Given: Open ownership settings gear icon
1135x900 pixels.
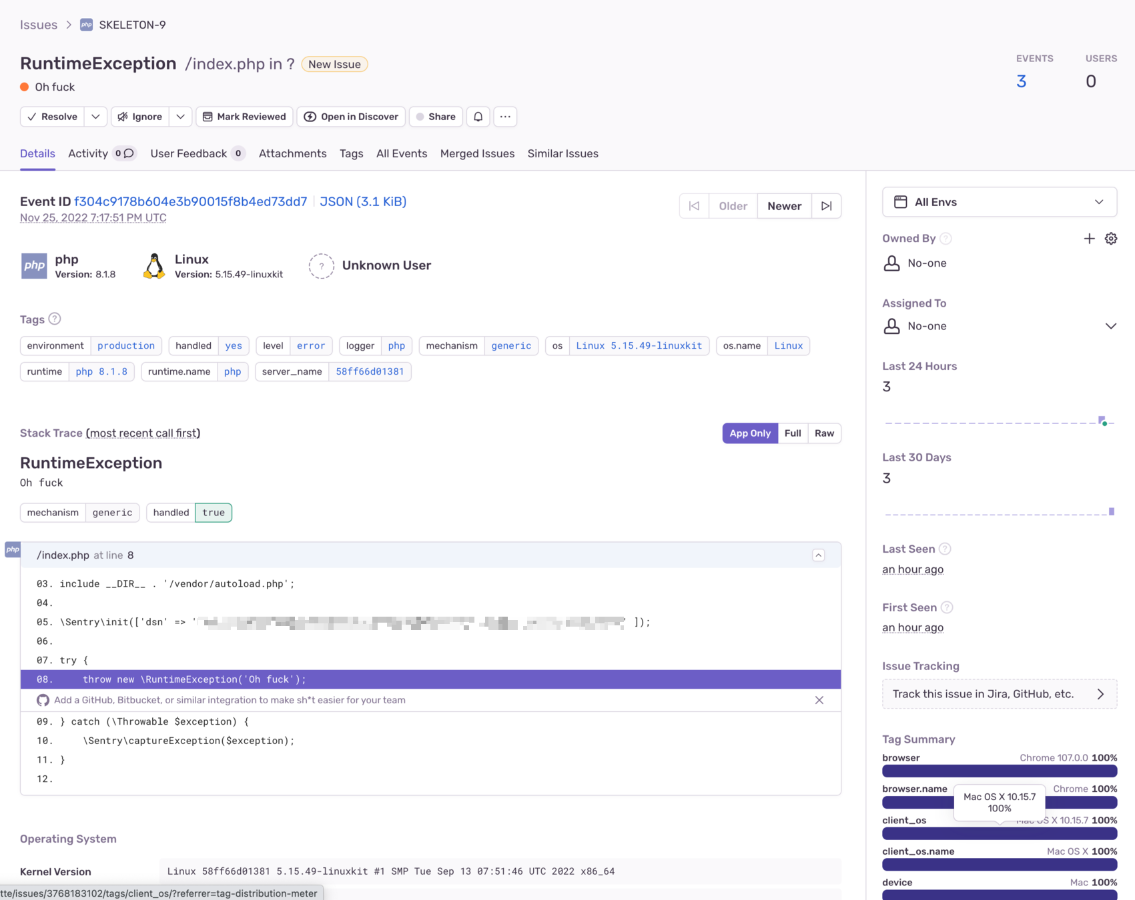Looking at the screenshot, I should click(x=1111, y=239).
